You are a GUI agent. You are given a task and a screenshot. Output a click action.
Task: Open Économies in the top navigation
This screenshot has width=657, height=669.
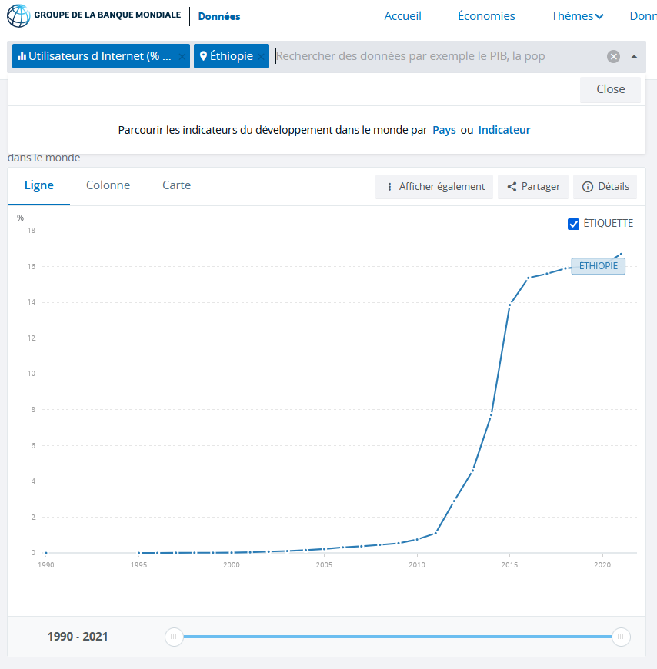coord(486,16)
